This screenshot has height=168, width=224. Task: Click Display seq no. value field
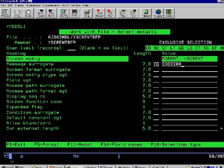point(189,96)
